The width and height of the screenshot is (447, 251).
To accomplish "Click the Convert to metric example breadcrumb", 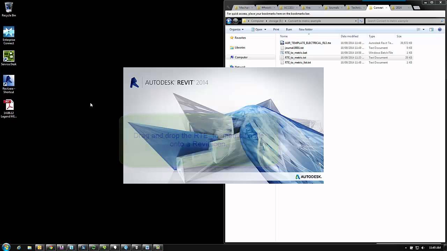I will [305, 21].
